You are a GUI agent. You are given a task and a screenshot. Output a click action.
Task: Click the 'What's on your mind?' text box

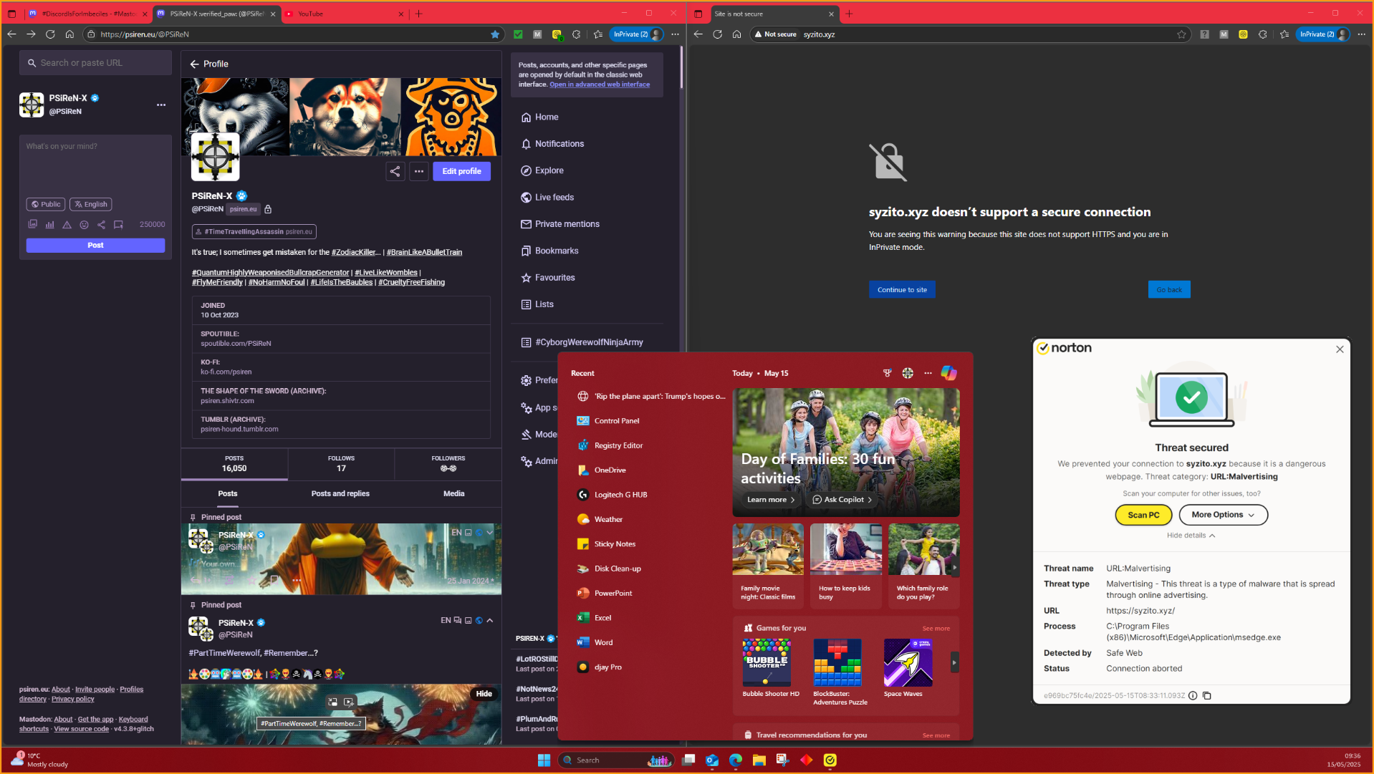[95, 165]
